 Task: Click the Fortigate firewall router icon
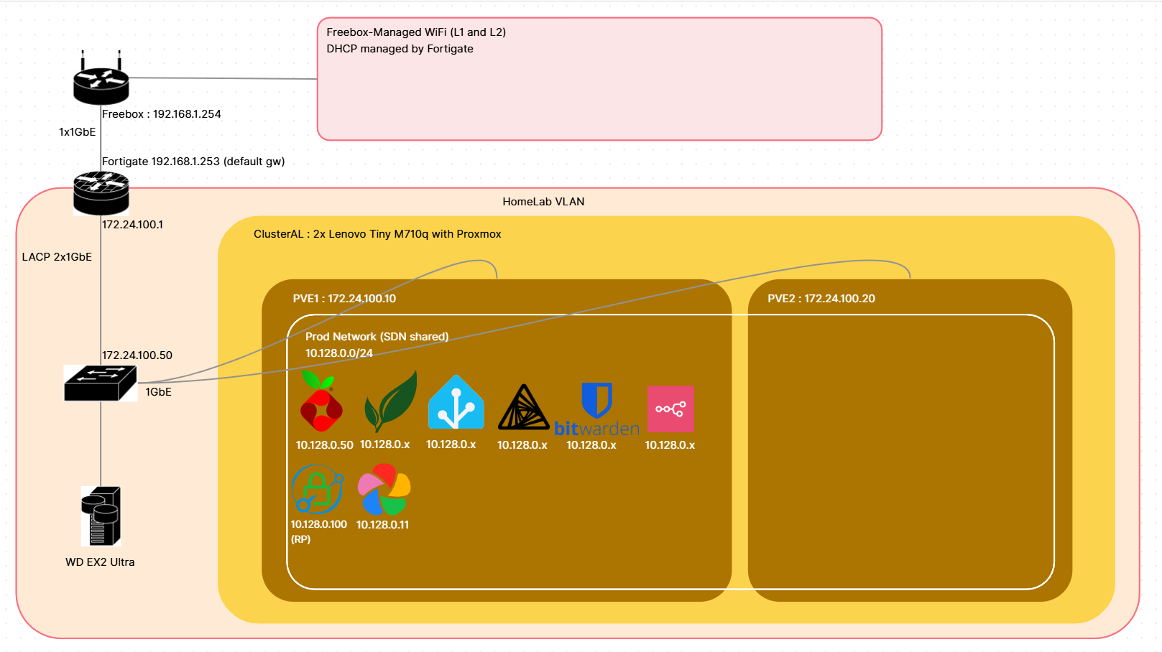[101, 193]
